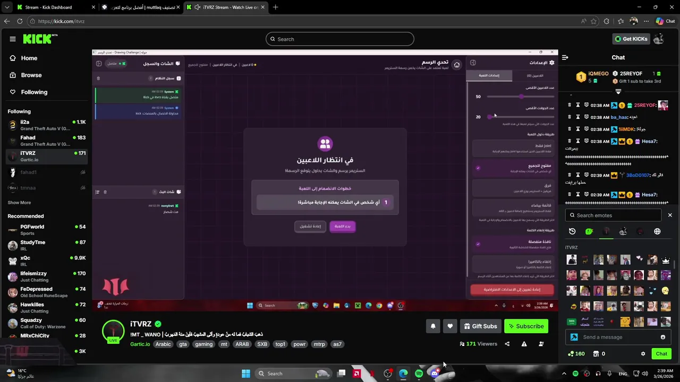680x382 pixels.
Task: Open Spotify from the Windows taskbar
Action: 419,374
